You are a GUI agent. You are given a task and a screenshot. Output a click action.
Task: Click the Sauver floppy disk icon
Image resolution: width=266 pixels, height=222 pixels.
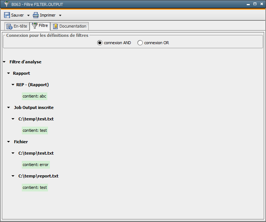7,15
